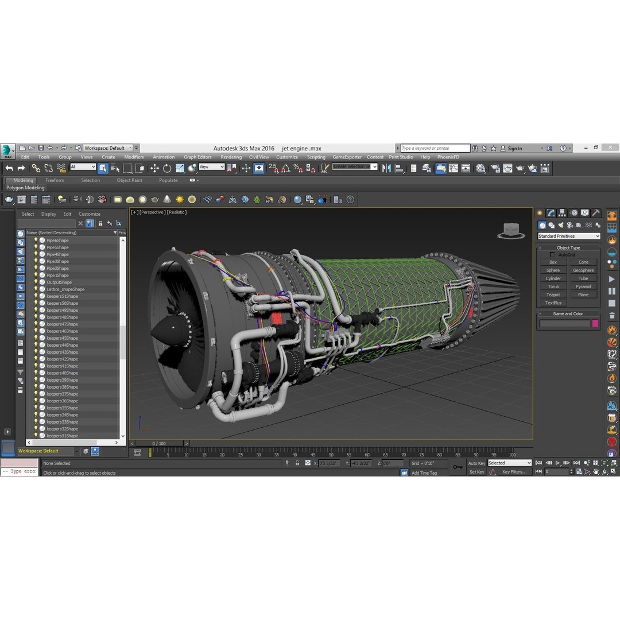The width and height of the screenshot is (620, 620).
Task: Open the key mode Selected dropdown
Action: point(510,463)
